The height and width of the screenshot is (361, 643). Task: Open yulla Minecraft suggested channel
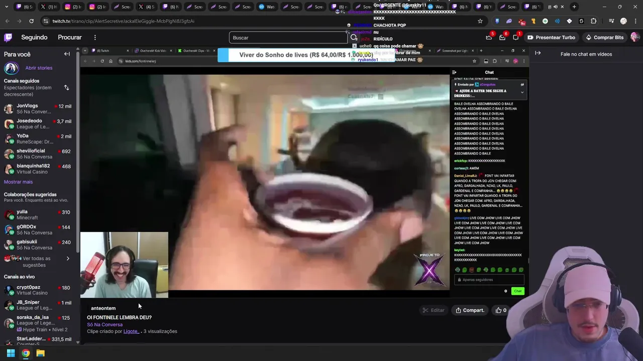coord(38,215)
